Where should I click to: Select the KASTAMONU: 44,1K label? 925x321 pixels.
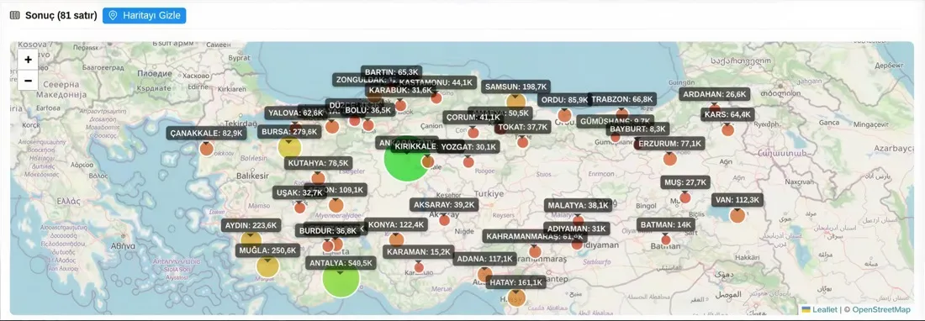(436, 82)
